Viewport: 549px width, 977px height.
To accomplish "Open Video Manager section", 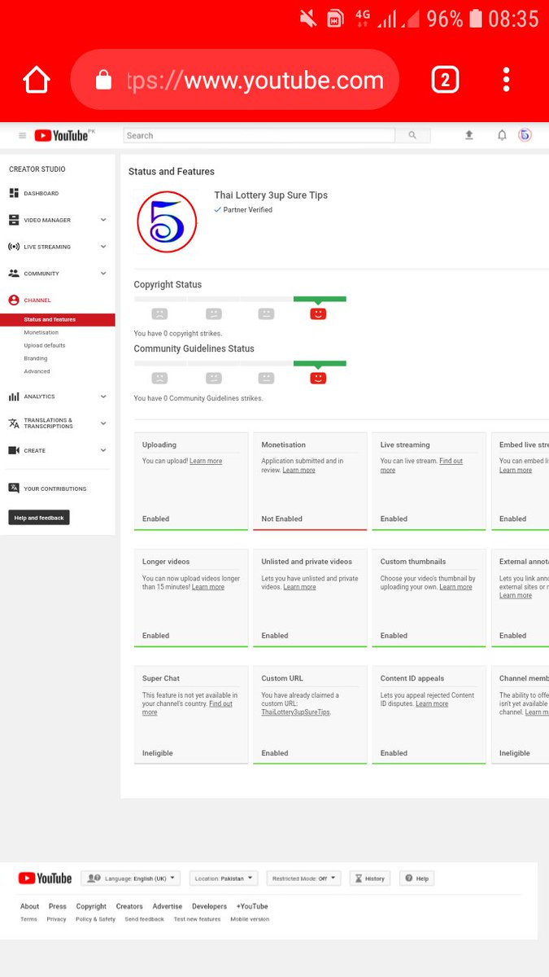I will click(46, 220).
